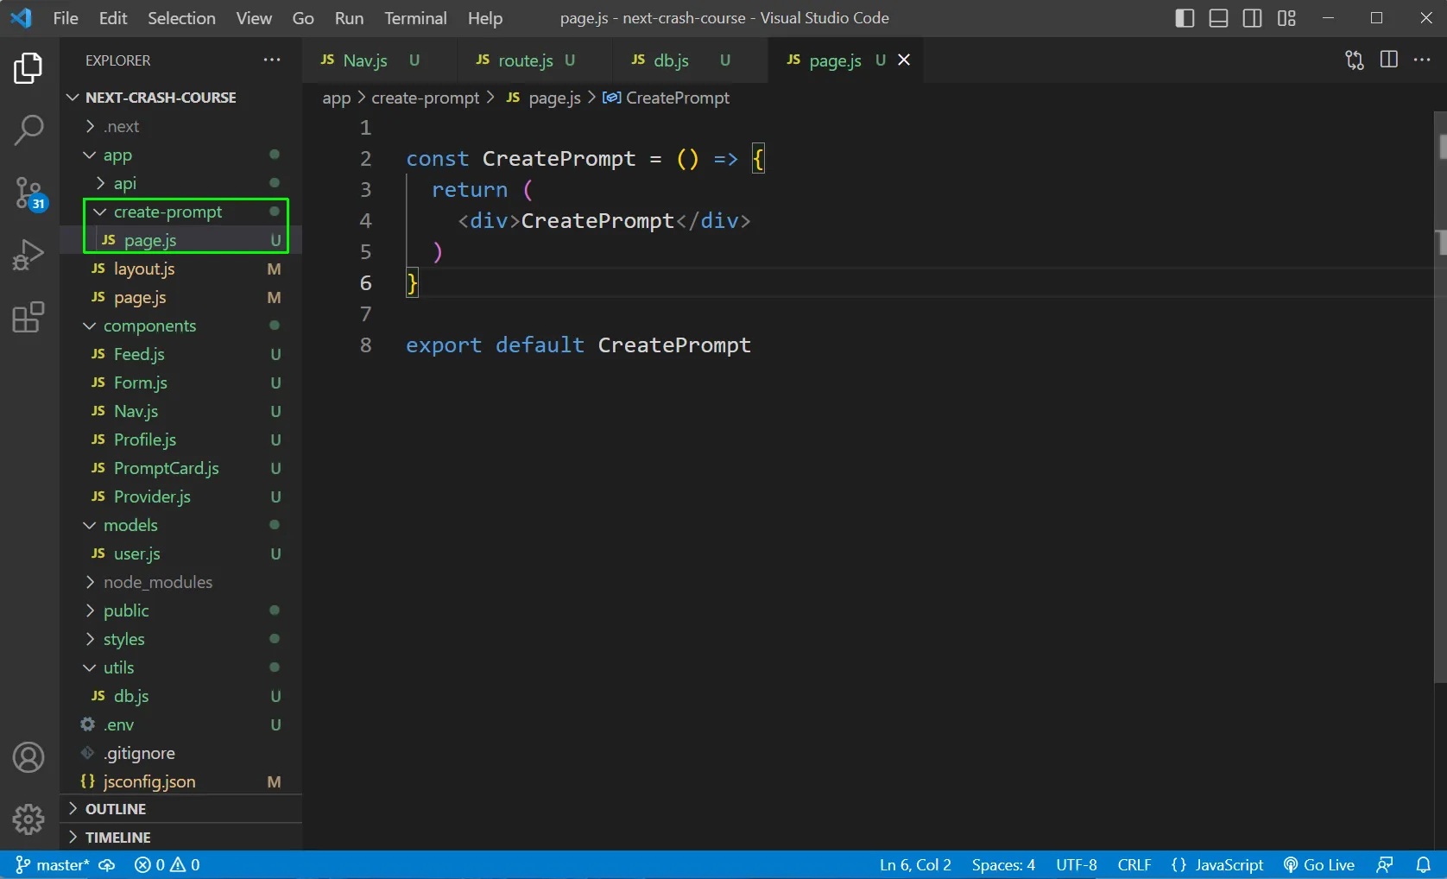Image resolution: width=1447 pixels, height=879 pixels.
Task: Open the Terminal menu
Action: [x=415, y=18]
